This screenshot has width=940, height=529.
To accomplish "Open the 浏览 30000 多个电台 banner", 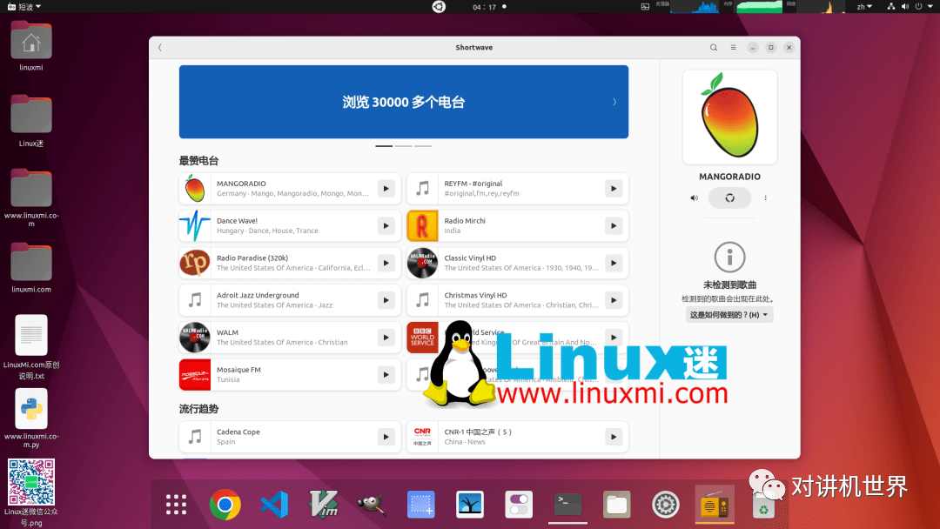I will 404,102.
